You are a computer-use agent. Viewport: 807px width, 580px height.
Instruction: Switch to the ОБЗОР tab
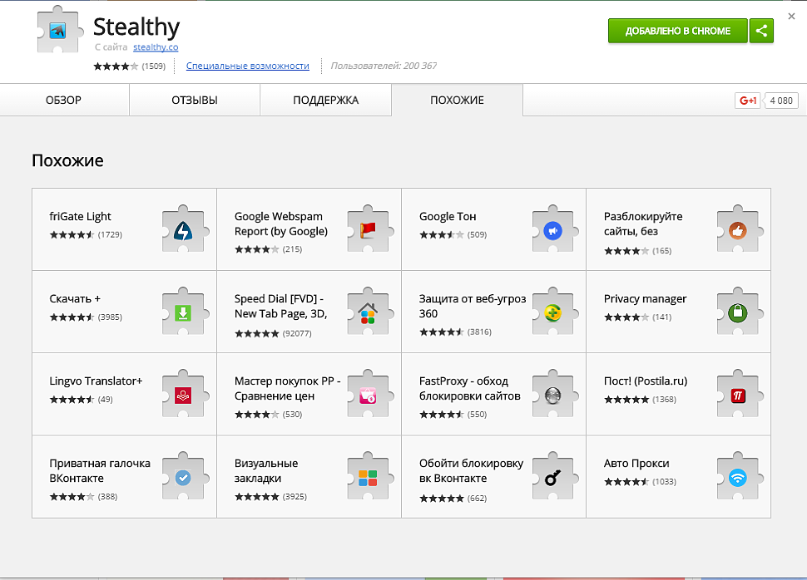[x=64, y=101]
